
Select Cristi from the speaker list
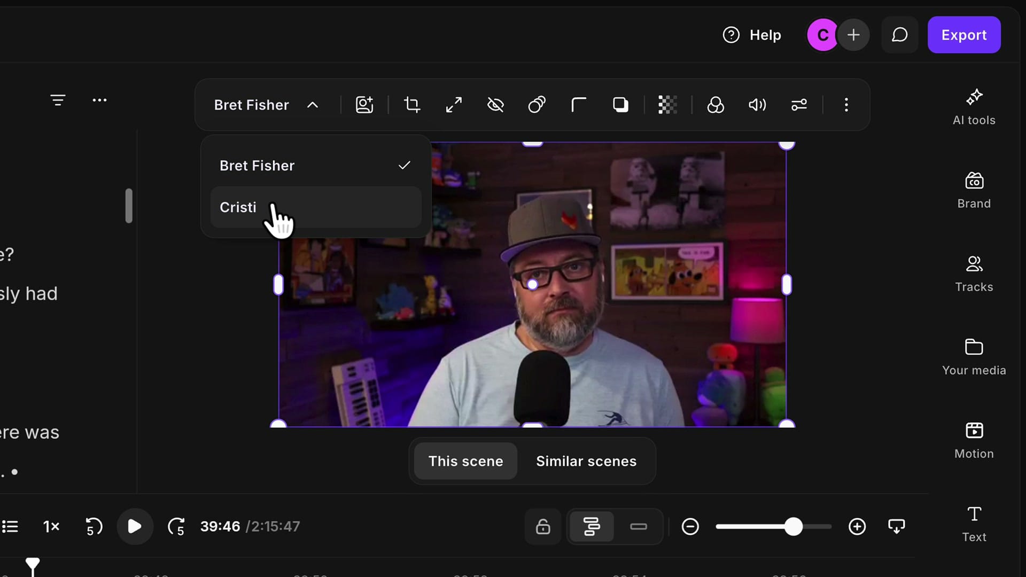click(316, 207)
